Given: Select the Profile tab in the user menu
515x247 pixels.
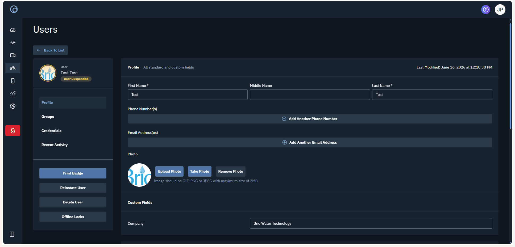Looking at the screenshot, I should click(73, 103).
